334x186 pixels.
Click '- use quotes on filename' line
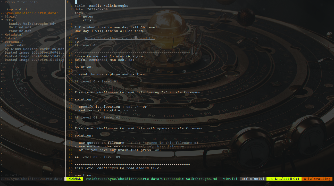click(137, 143)
